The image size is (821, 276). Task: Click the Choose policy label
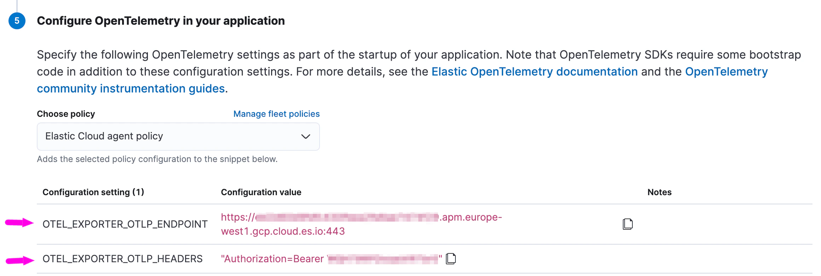point(65,114)
